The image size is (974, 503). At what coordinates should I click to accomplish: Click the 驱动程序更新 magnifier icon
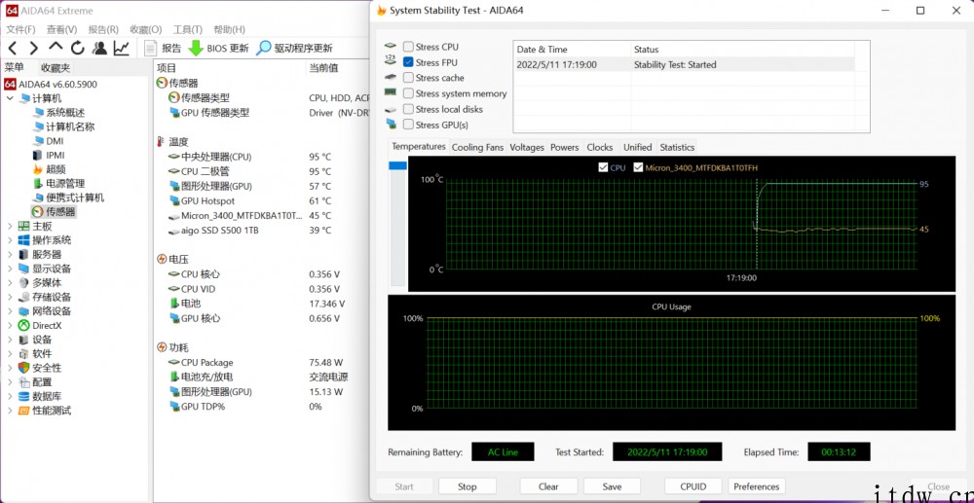point(264,48)
